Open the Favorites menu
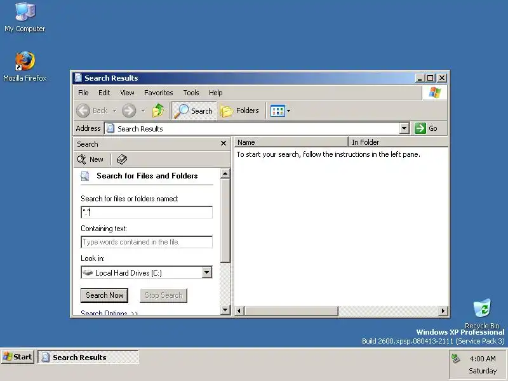The height and width of the screenshot is (381, 508). [x=158, y=93]
